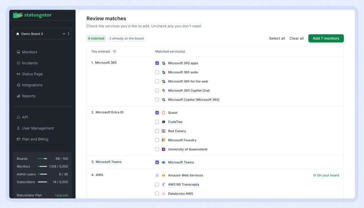
Task: Click the Microsoft 365 for the web icon
Action: click(164, 81)
